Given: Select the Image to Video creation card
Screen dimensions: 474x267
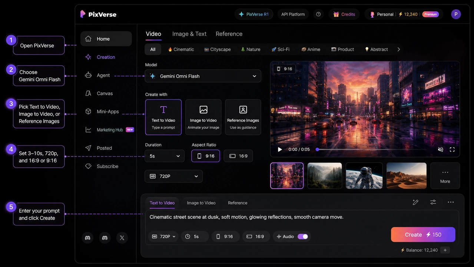Looking at the screenshot, I should tap(203, 117).
